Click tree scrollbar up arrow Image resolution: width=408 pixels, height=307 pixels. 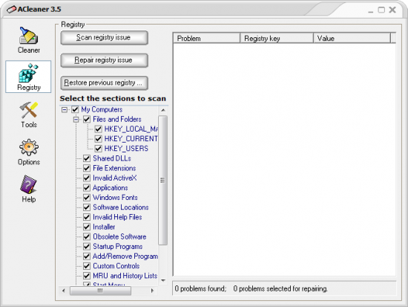click(x=163, y=110)
